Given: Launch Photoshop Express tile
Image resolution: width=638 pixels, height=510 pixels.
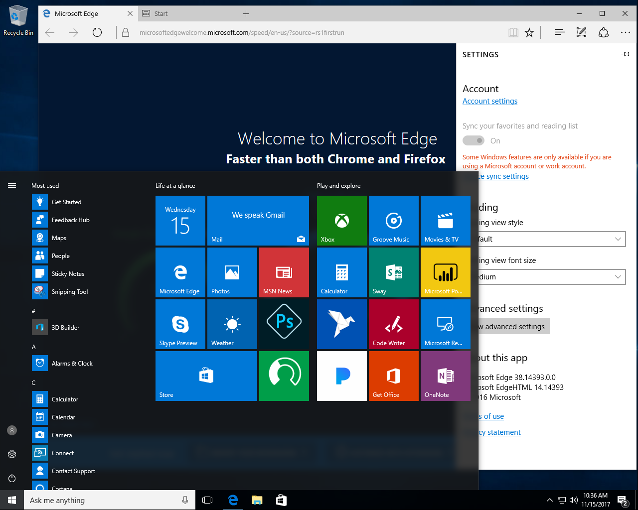Looking at the screenshot, I should click(x=284, y=324).
